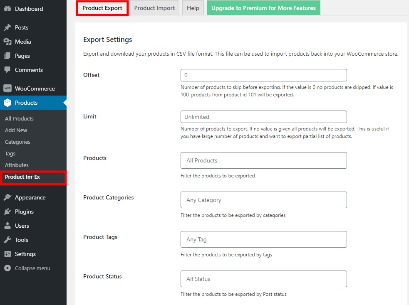Open the All Status dropdown

click(263, 279)
